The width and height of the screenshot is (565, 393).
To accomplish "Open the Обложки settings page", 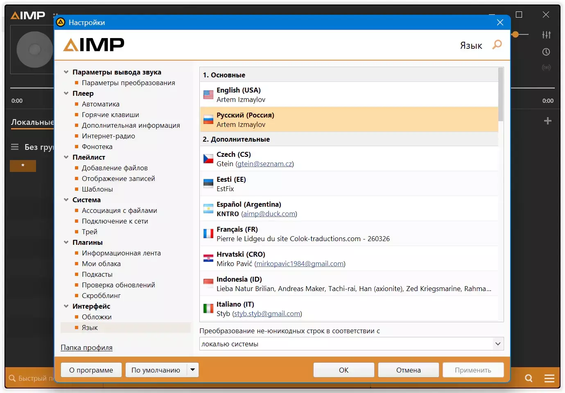I will (97, 317).
